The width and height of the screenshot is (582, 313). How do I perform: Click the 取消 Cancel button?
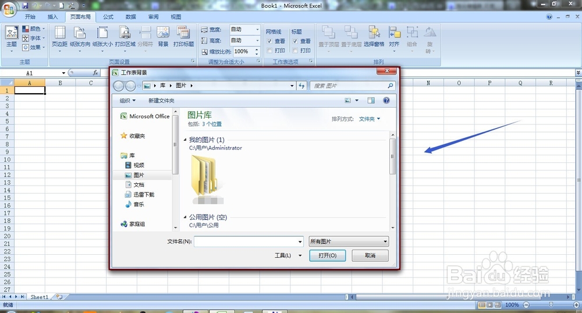pos(370,255)
